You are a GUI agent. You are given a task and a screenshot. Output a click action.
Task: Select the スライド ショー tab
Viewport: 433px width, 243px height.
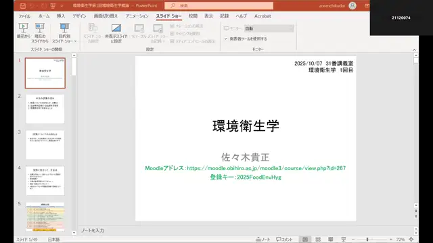[x=168, y=16]
